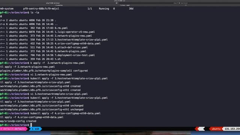Click 3.hostnetworktemplate-sriov-p1p1.yaml in the 17:13 listing row

point(81,40)
